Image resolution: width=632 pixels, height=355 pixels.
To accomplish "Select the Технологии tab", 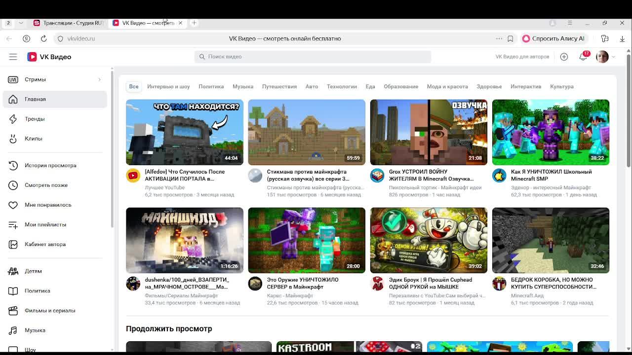I will click(x=342, y=86).
